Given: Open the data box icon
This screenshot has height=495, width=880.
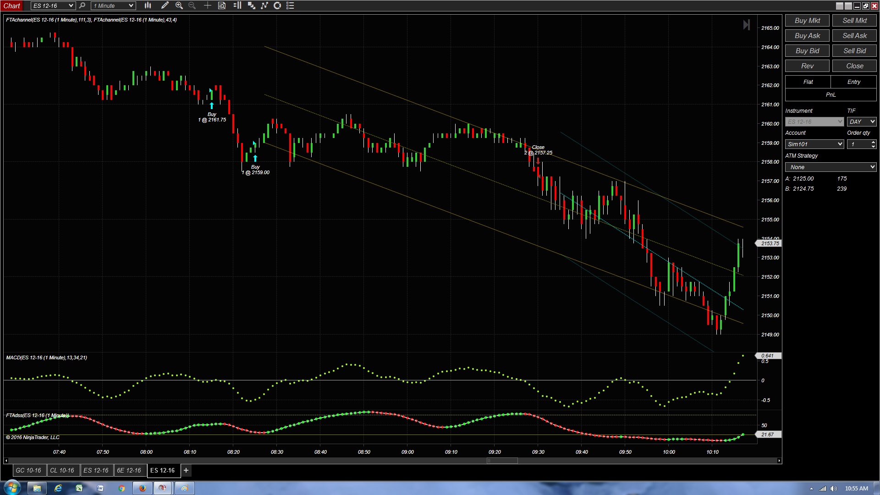Looking at the screenshot, I should point(222,5).
